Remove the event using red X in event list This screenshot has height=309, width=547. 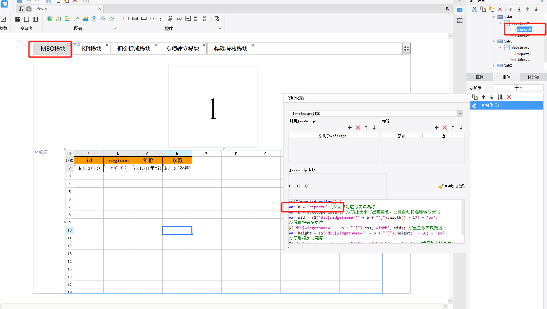click(509, 97)
